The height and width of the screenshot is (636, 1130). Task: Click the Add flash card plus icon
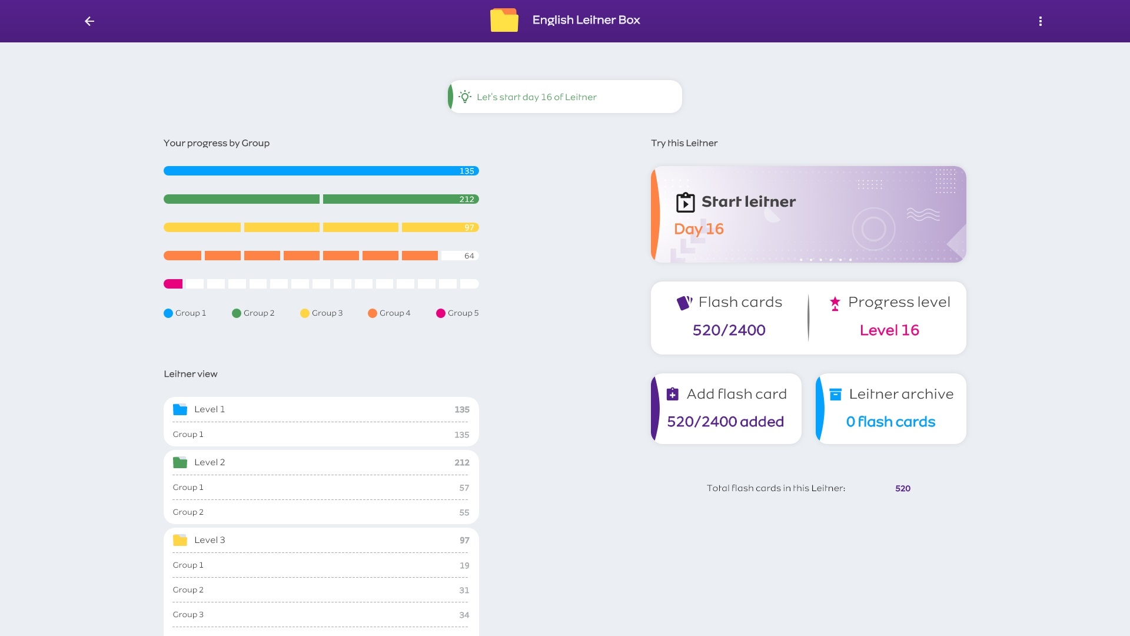coord(672,395)
